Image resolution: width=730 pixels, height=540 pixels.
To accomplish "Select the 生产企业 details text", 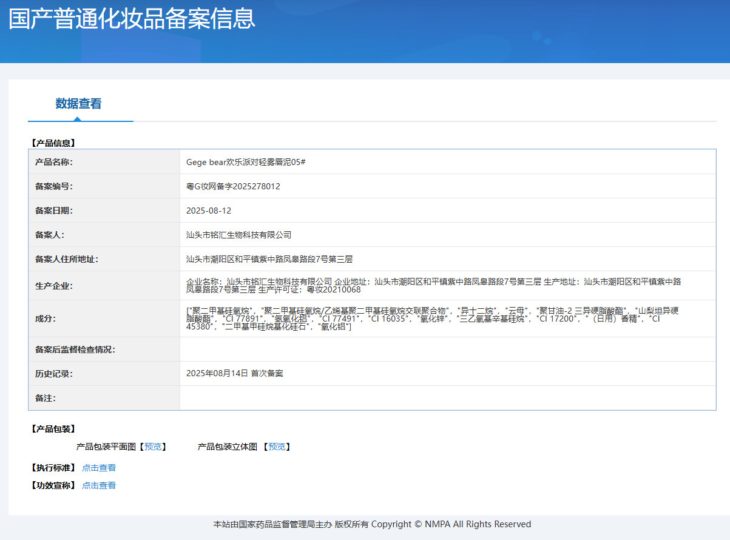I will point(434,286).
